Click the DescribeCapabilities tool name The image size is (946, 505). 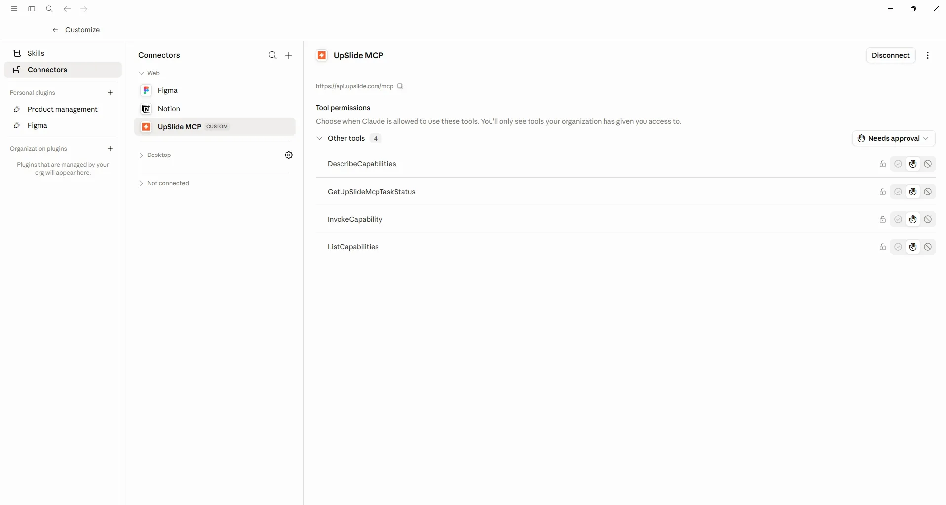click(362, 164)
